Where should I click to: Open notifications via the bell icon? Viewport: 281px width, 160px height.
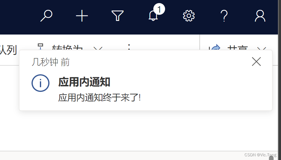(x=153, y=16)
